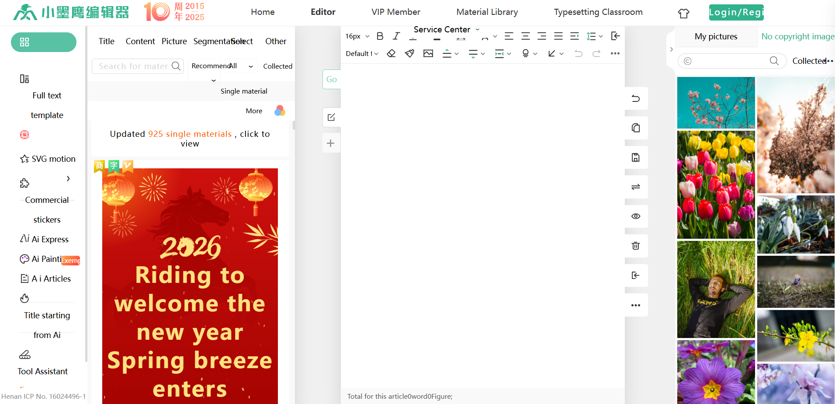Align text left
835x404 pixels.
point(509,36)
